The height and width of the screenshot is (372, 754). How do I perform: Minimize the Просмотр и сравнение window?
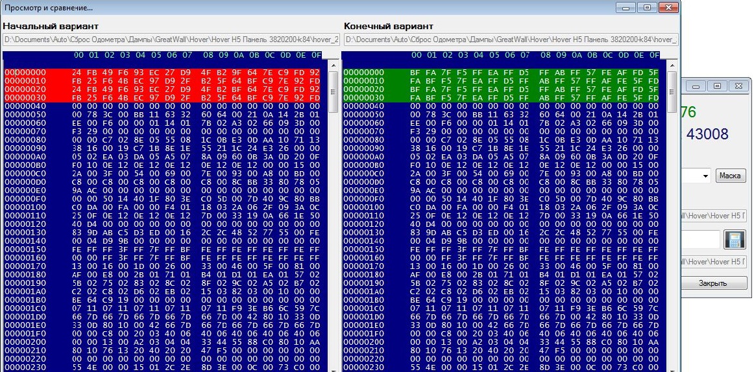click(626, 7)
